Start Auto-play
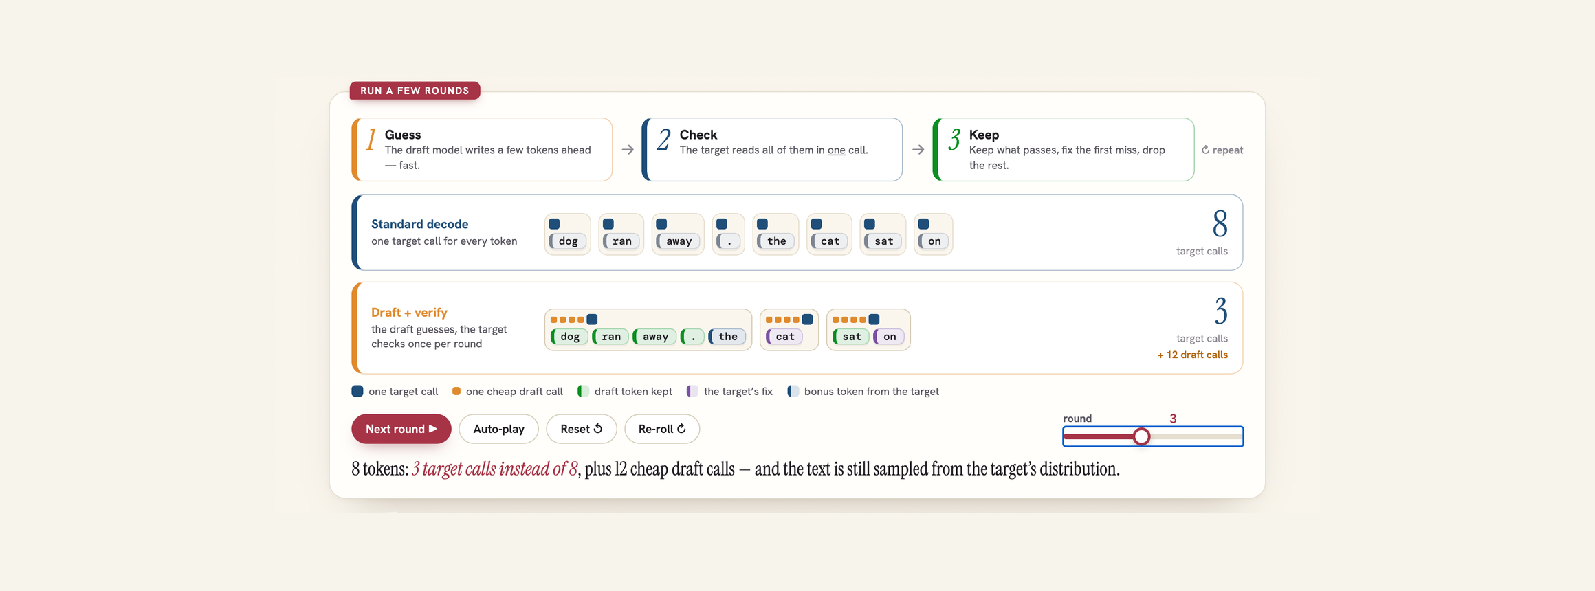 [498, 429]
